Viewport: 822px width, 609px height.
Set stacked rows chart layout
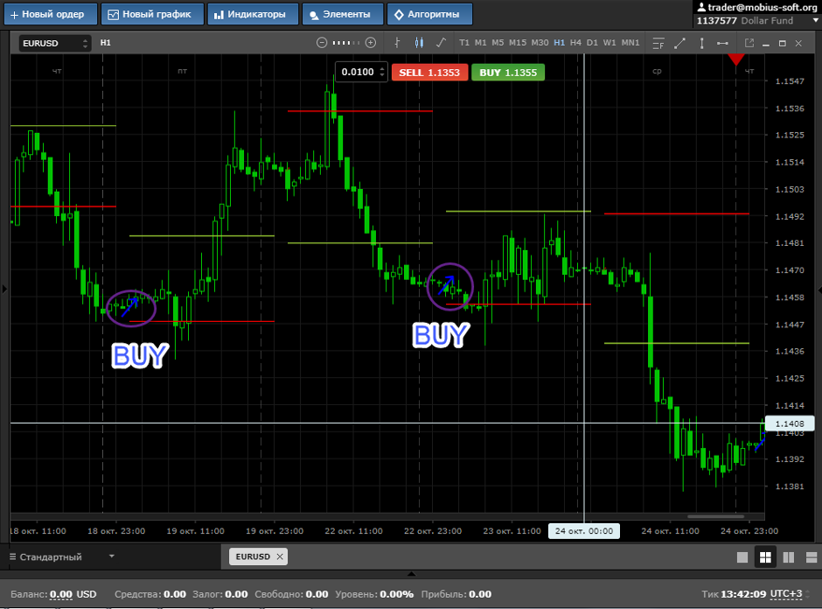pyautogui.click(x=811, y=557)
